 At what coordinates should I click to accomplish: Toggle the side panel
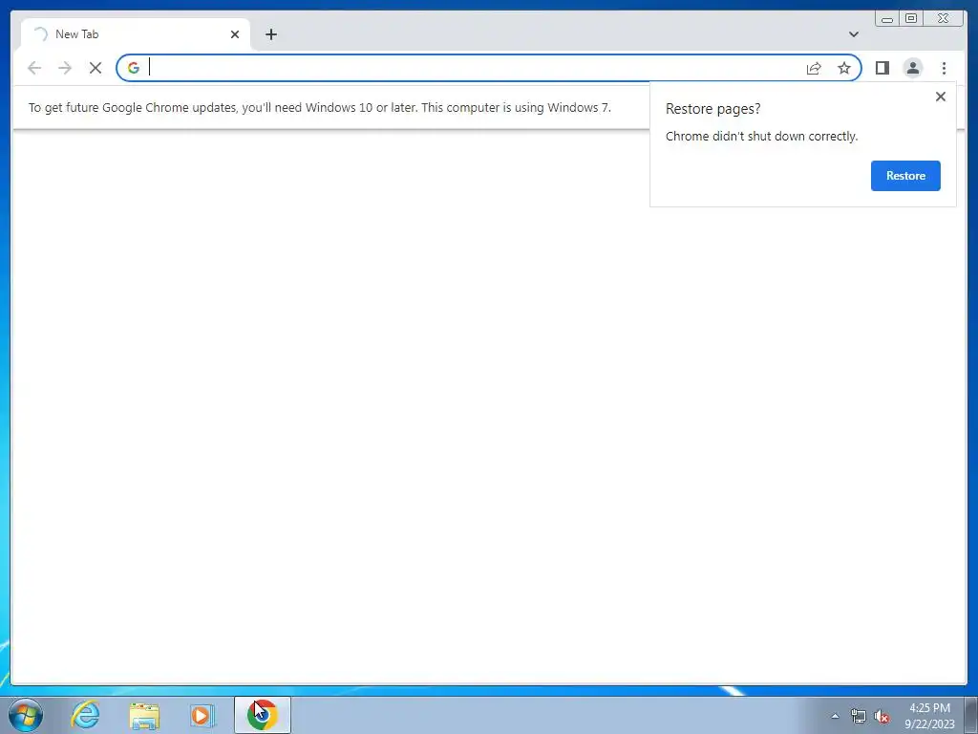[x=882, y=68]
